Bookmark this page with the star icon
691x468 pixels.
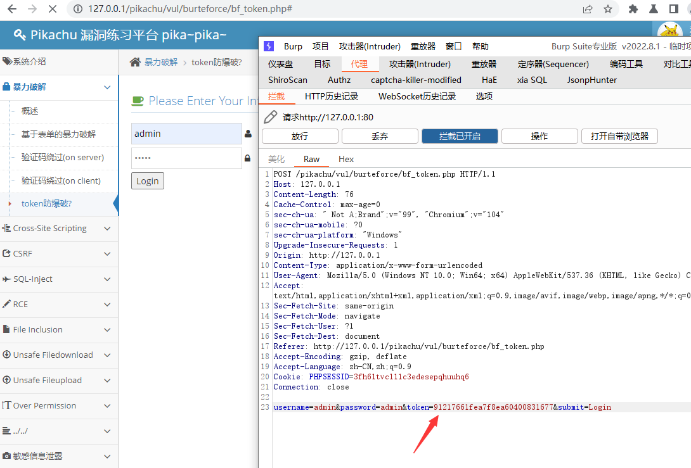pyautogui.click(x=608, y=9)
